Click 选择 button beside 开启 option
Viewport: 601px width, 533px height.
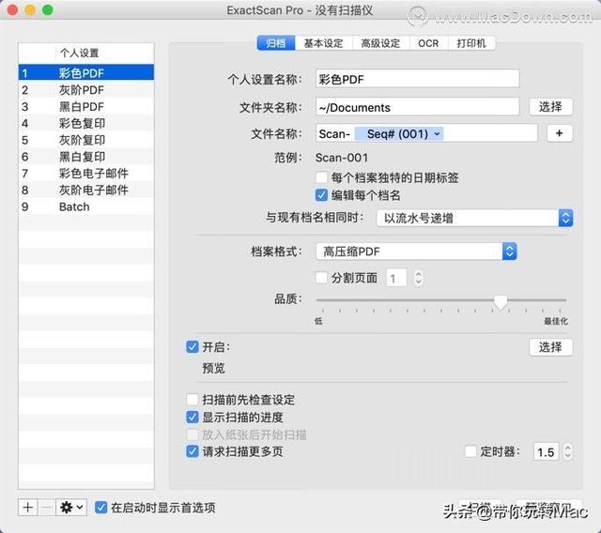click(551, 347)
